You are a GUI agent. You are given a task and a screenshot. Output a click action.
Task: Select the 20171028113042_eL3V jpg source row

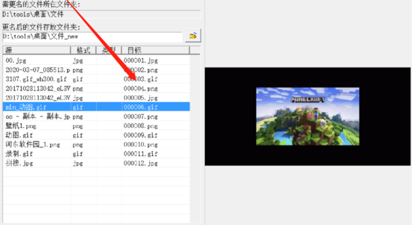coord(96,98)
